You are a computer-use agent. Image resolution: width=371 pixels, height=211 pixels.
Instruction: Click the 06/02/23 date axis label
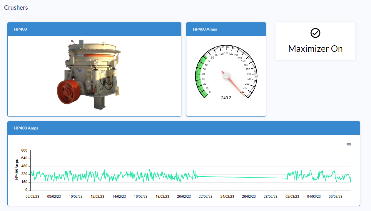pyautogui.click(x=33, y=196)
